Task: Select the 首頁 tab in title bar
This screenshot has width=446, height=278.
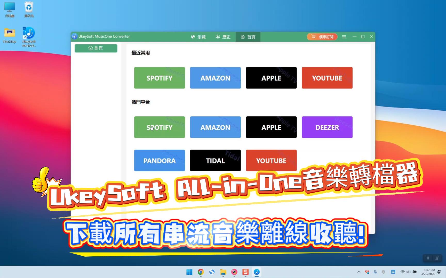Action: [248, 37]
